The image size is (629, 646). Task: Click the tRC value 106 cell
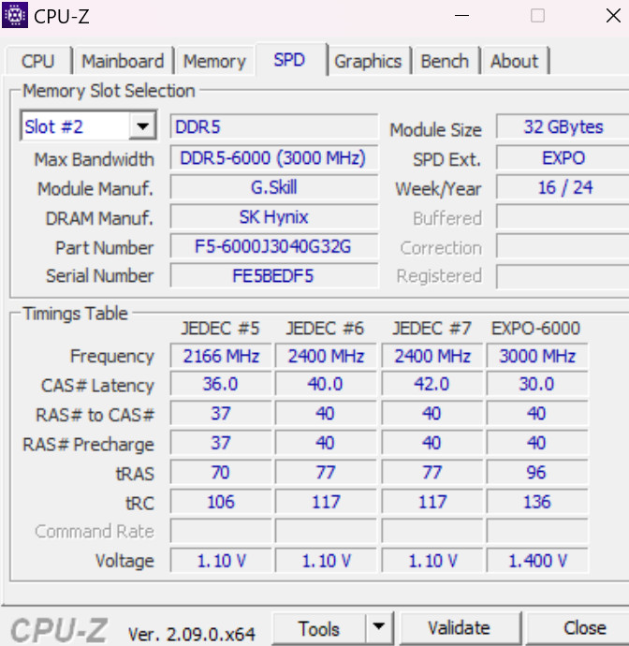point(221,502)
